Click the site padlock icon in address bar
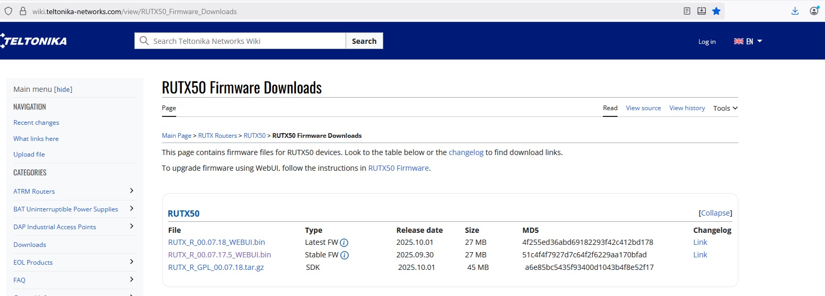The height and width of the screenshot is (296, 825). (x=23, y=11)
